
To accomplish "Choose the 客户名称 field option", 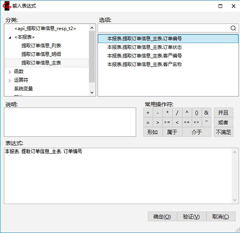I will click(x=144, y=64).
